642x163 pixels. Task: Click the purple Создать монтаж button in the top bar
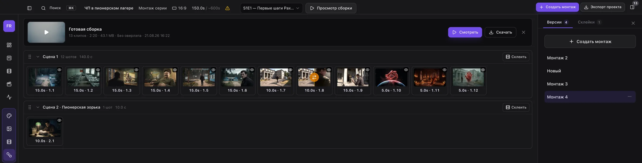coord(557,7)
